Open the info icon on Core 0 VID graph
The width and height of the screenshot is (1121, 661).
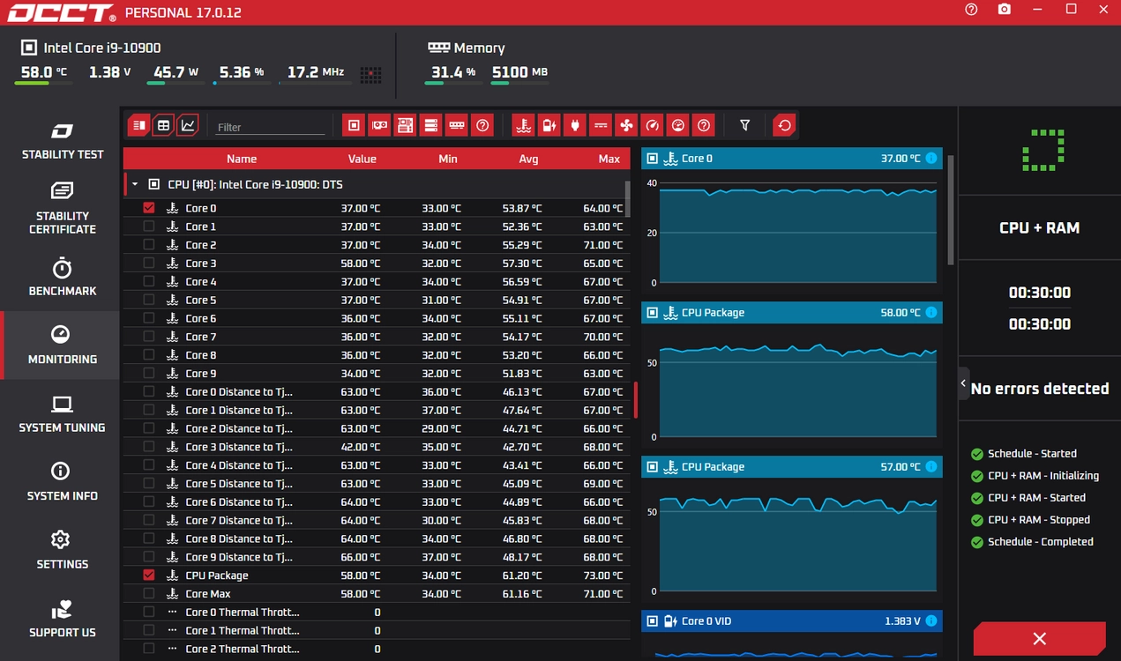[931, 621]
